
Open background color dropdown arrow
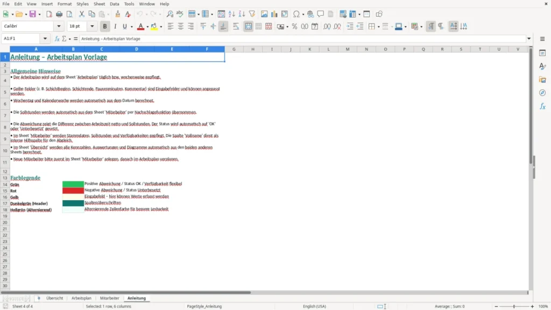click(406, 27)
